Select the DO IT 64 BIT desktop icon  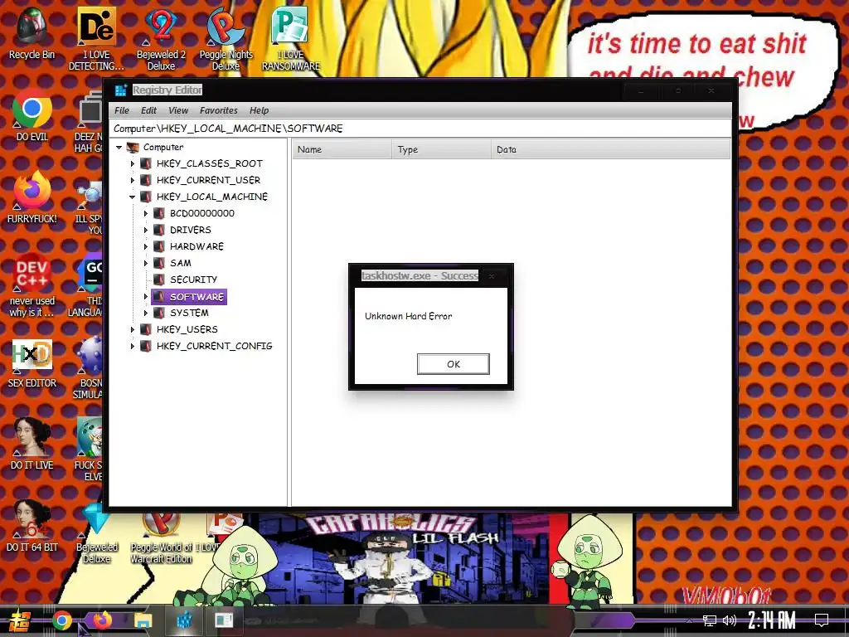point(32,527)
